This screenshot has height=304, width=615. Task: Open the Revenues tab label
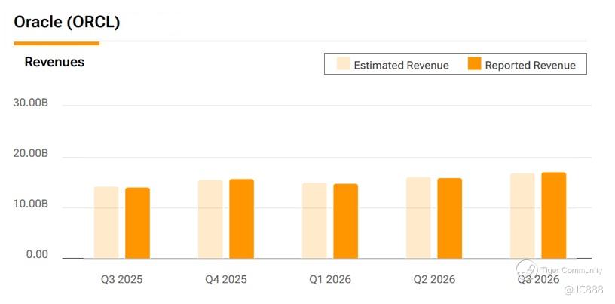point(54,62)
